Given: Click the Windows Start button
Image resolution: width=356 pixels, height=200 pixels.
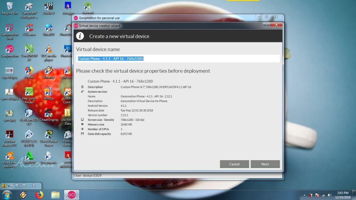Looking at the screenshot, I should point(7,195).
